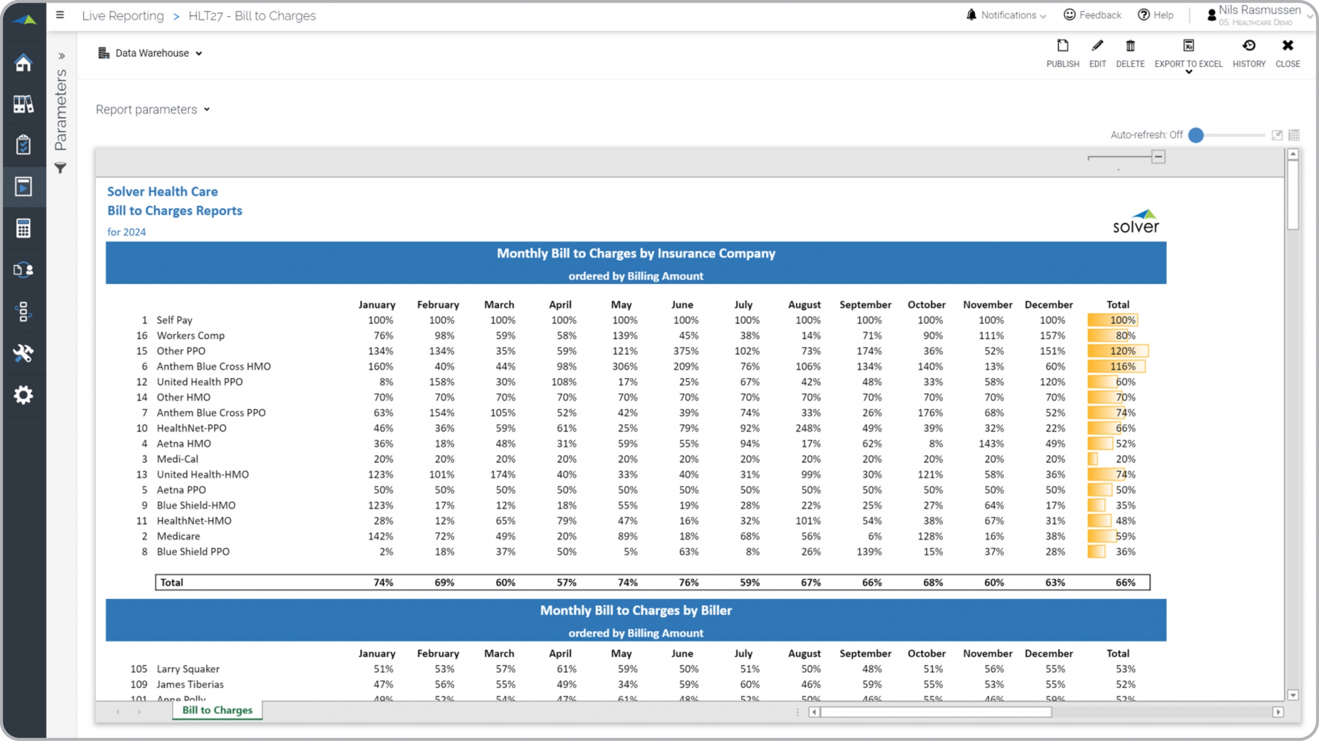Click the 'for 2024' subtitle
This screenshot has height=741, width=1319.
(x=126, y=232)
